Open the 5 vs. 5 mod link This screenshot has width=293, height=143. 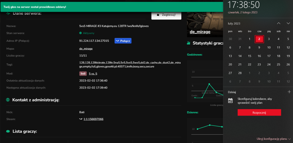click(93, 74)
